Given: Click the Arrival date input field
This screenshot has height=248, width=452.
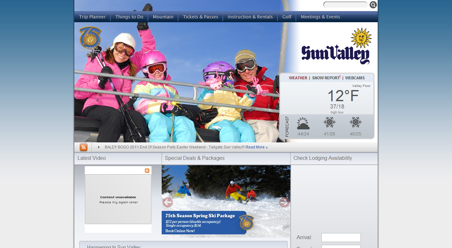Looking at the screenshot, I should click(341, 238).
